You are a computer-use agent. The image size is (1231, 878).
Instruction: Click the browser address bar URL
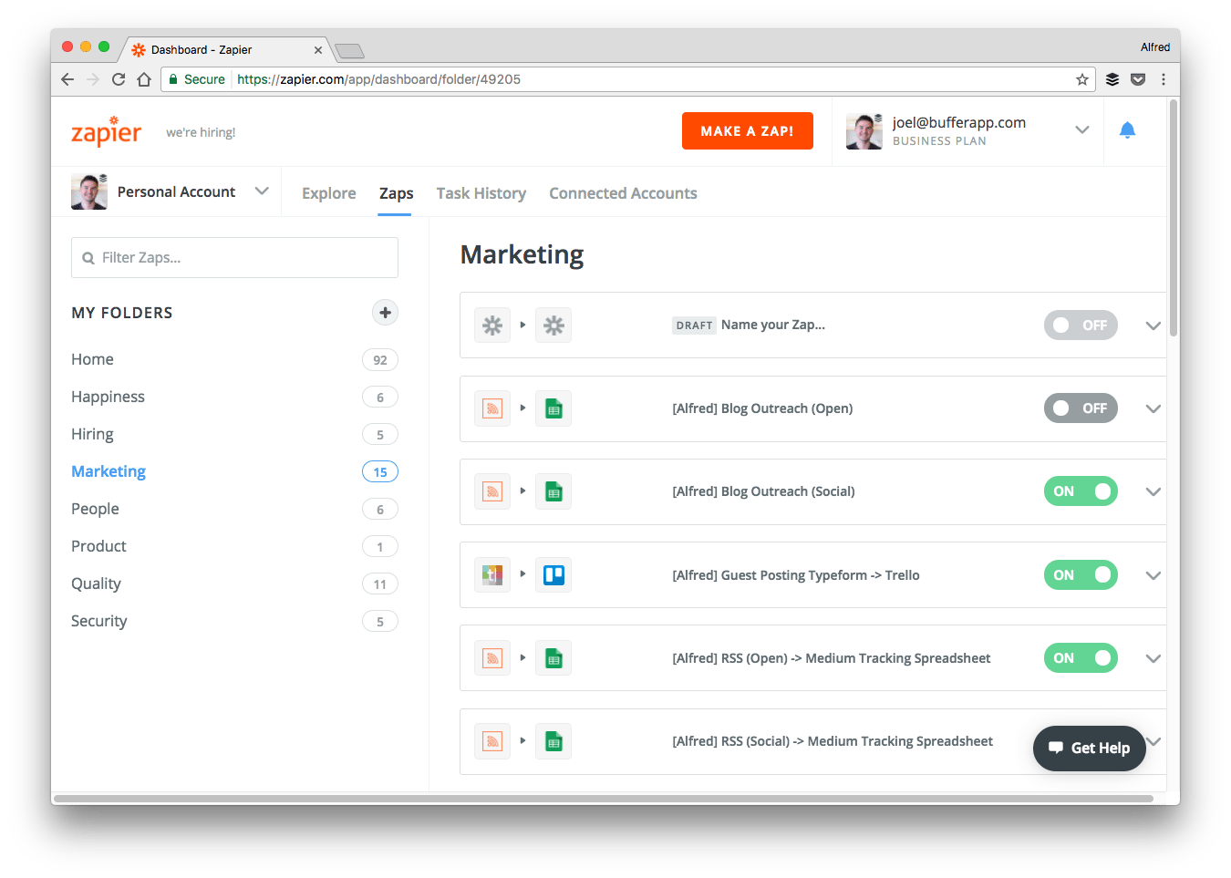[378, 79]
